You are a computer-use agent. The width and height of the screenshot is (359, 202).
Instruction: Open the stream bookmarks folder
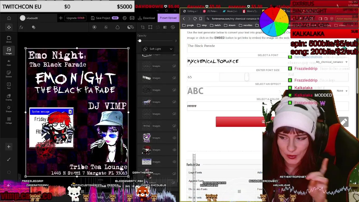[230, 25]
